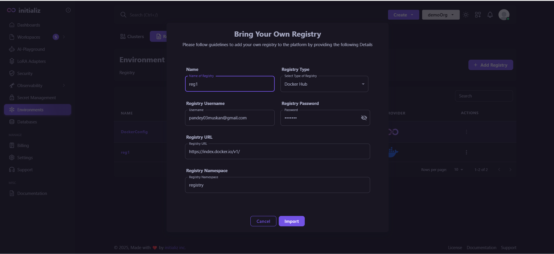
Task: Open the footer Support link
Action: [509, 248]
